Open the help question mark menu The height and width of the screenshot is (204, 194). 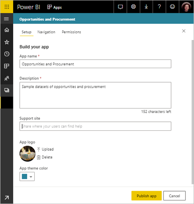coord(159,7)
